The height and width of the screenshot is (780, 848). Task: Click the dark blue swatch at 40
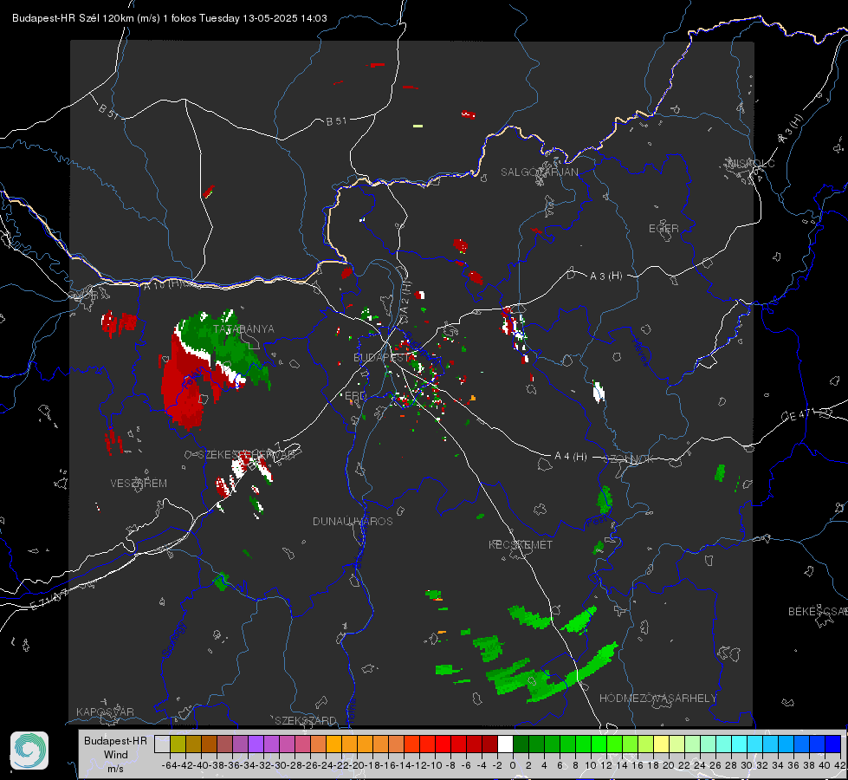[x=832, y=744]
